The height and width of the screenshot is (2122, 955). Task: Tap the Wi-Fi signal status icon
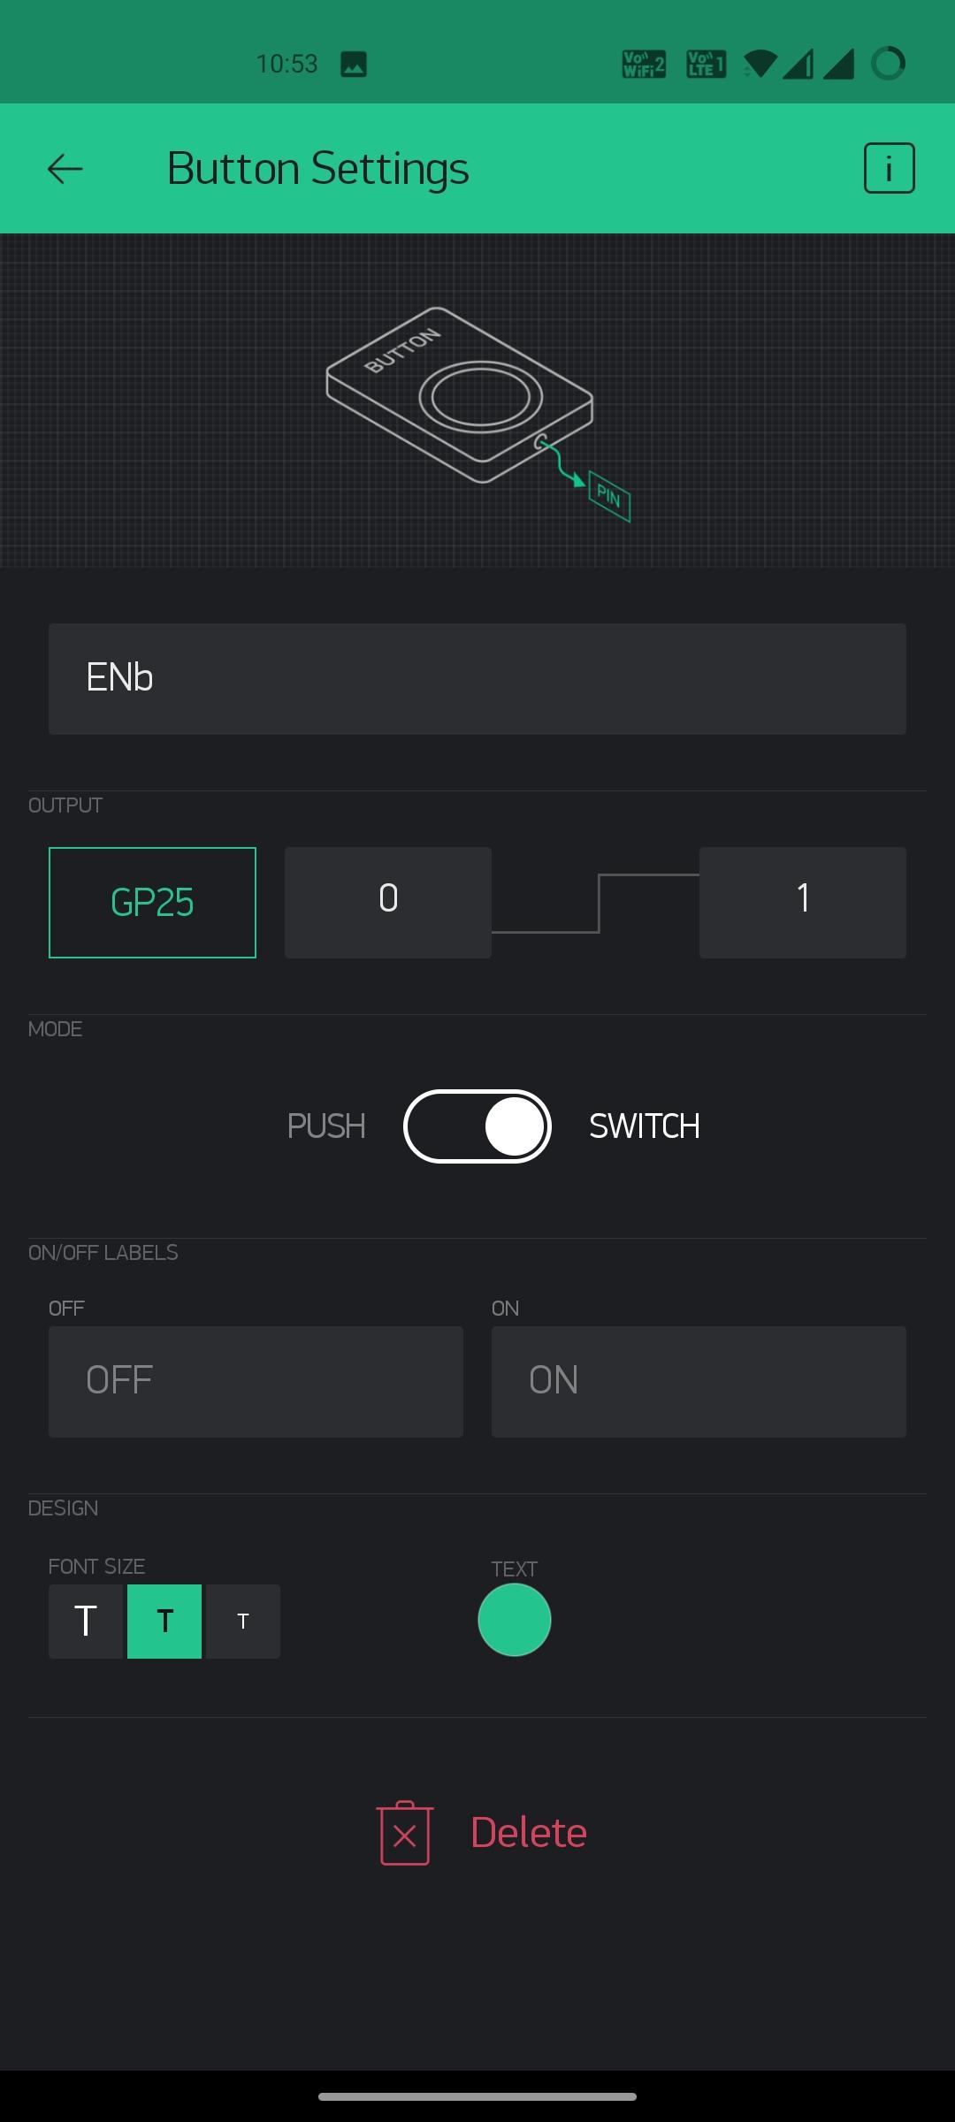pos(760,64)
